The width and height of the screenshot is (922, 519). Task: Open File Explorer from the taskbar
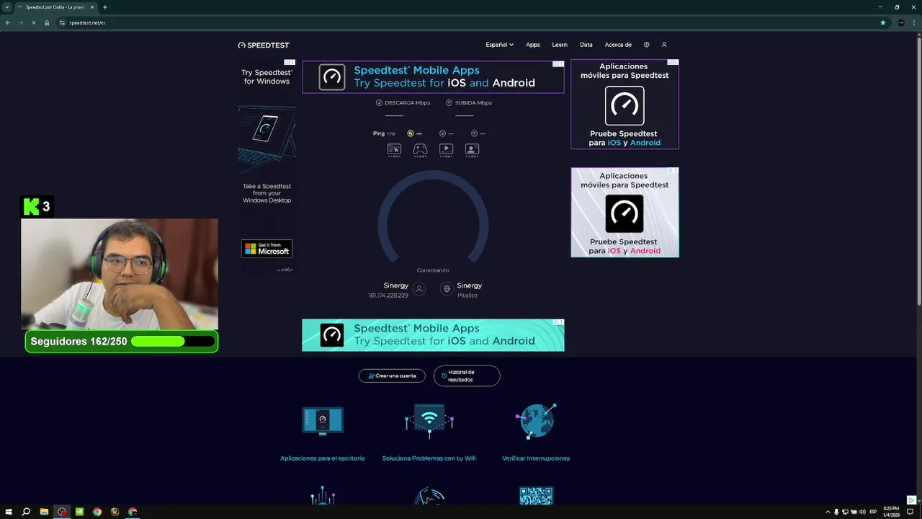[x=44, y=512]
